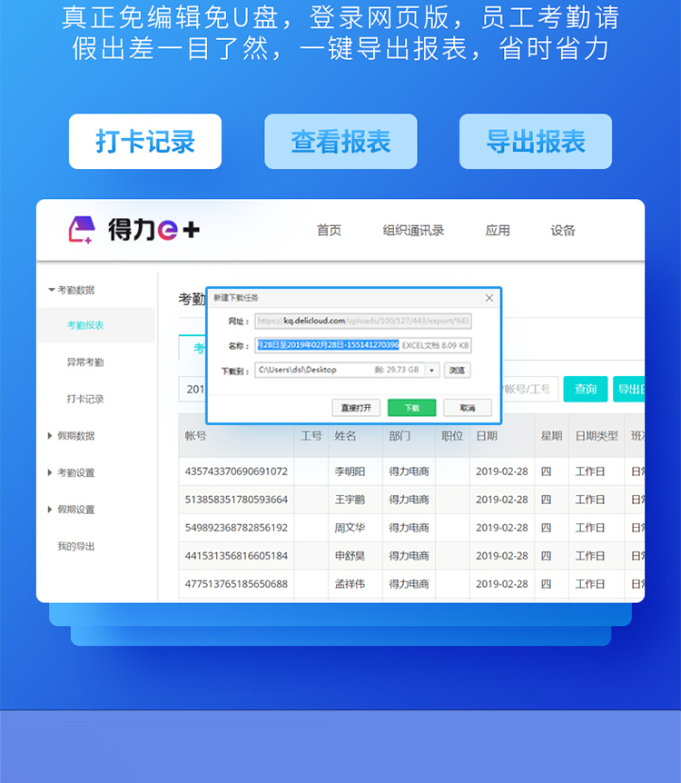Click the green 下载 button
681x783 pixels.
pyautogui.click(x=412, y=408)
